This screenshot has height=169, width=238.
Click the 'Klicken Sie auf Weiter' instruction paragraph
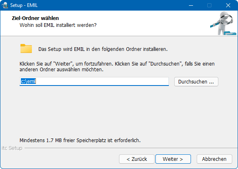pos(117,67)
